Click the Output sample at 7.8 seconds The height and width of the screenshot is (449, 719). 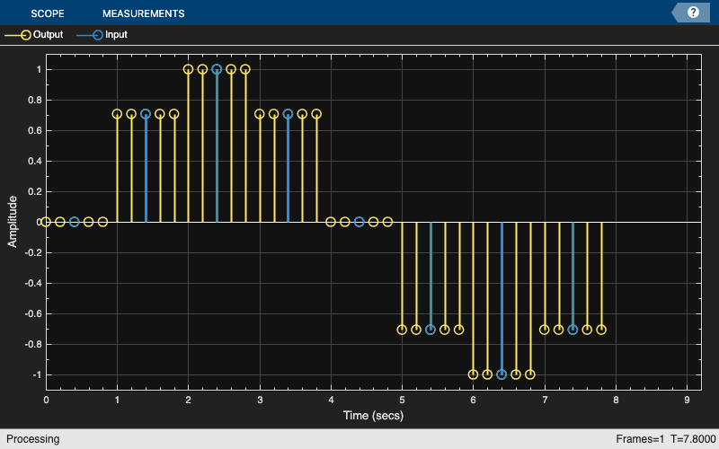601,330
